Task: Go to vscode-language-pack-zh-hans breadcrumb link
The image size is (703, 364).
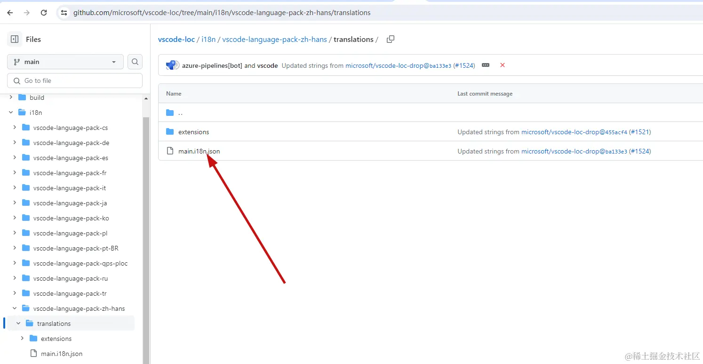Action: tap(274, 39)
